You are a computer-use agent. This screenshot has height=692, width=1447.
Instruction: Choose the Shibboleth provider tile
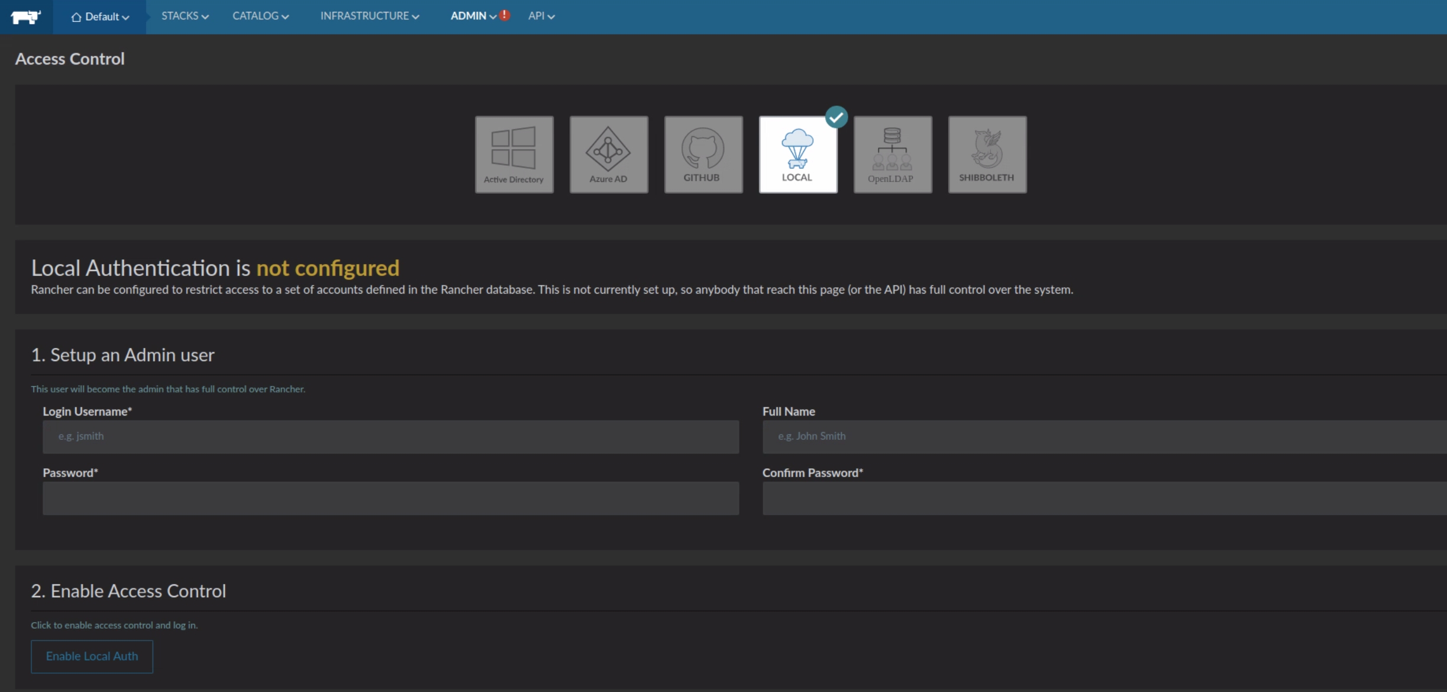(987, 155)
